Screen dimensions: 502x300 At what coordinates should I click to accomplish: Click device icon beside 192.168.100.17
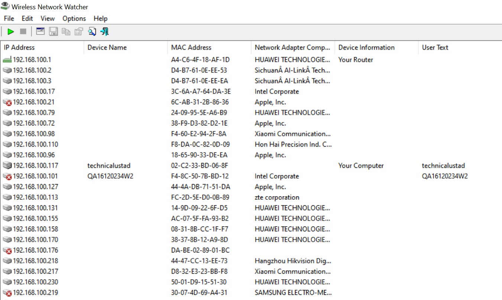[x=7, y=91]
